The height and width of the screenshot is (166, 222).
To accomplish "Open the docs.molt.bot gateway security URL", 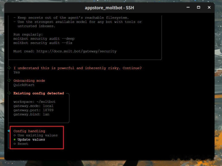I will pos(76,51).
